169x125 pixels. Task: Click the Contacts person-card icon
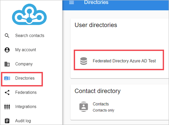click(x=83, y=107)
